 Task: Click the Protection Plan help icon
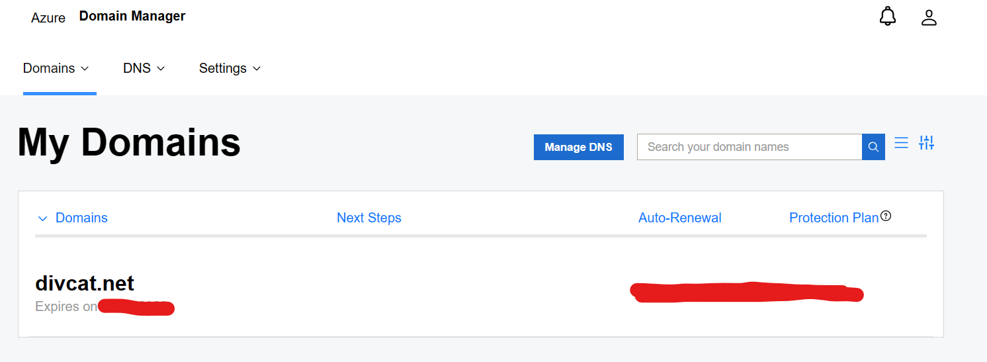[886, 216]
